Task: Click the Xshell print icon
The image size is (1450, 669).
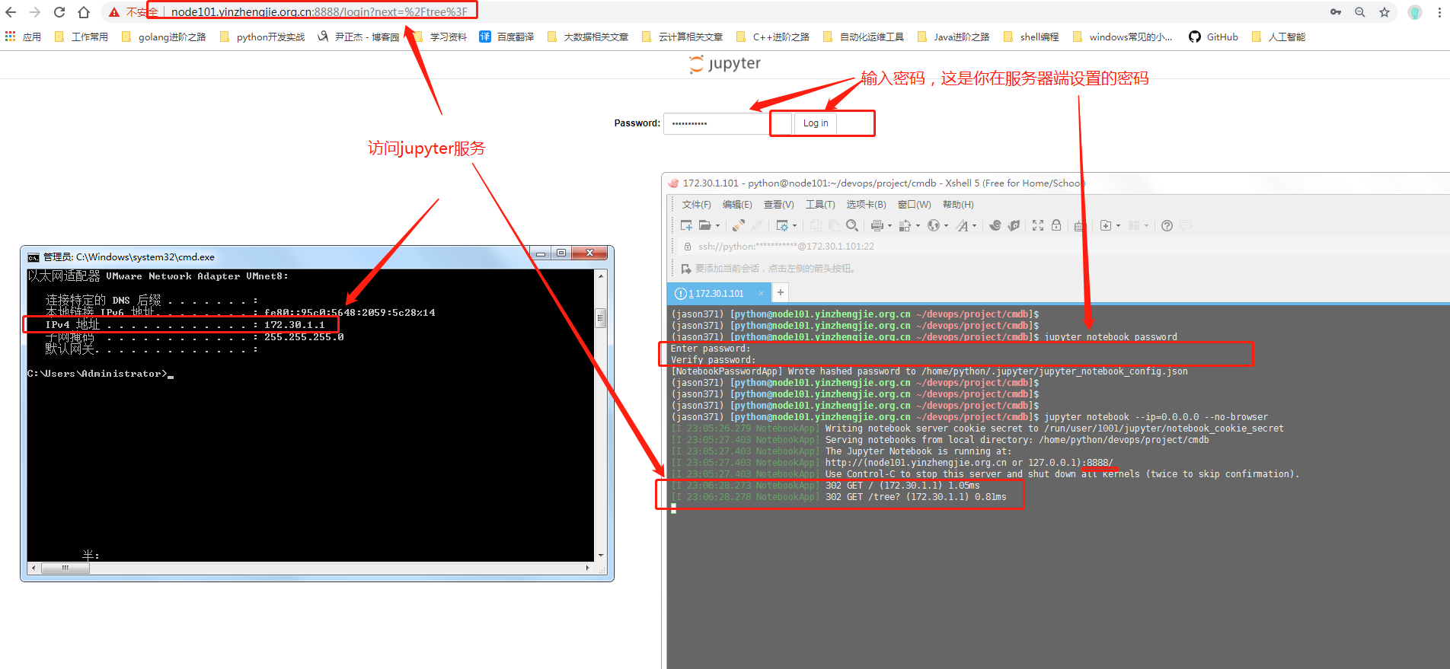Action: [x=877, y=225]
